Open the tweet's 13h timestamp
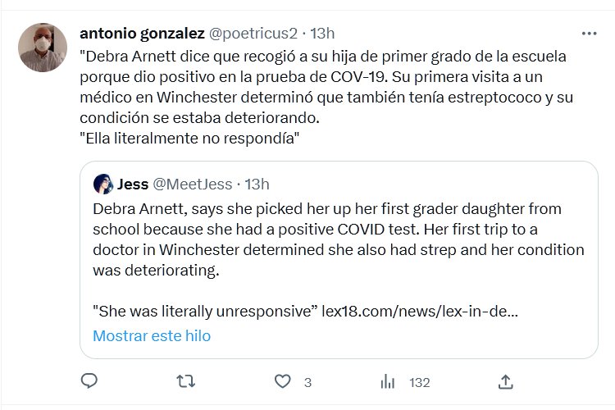The height and width of the screenshot is (410, 615). [323, 34]
